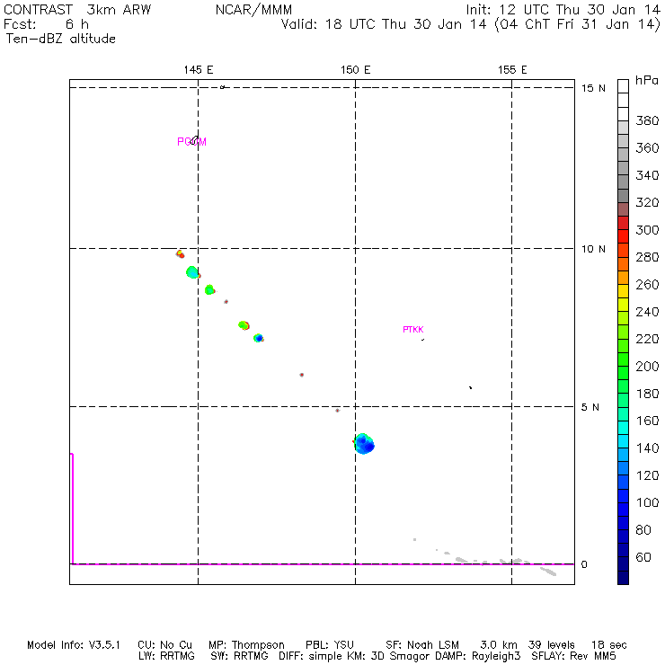665x665 pixels.
Task: Click the blue-centered echo cell near PTKK latitude
Action: pyautogui.click(x=259, y=338)
